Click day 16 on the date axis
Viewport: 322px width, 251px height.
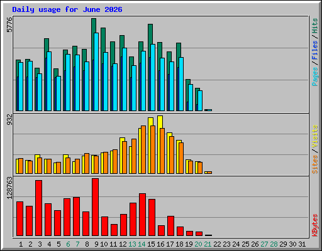pyautogui.click(x=160, y=244)
